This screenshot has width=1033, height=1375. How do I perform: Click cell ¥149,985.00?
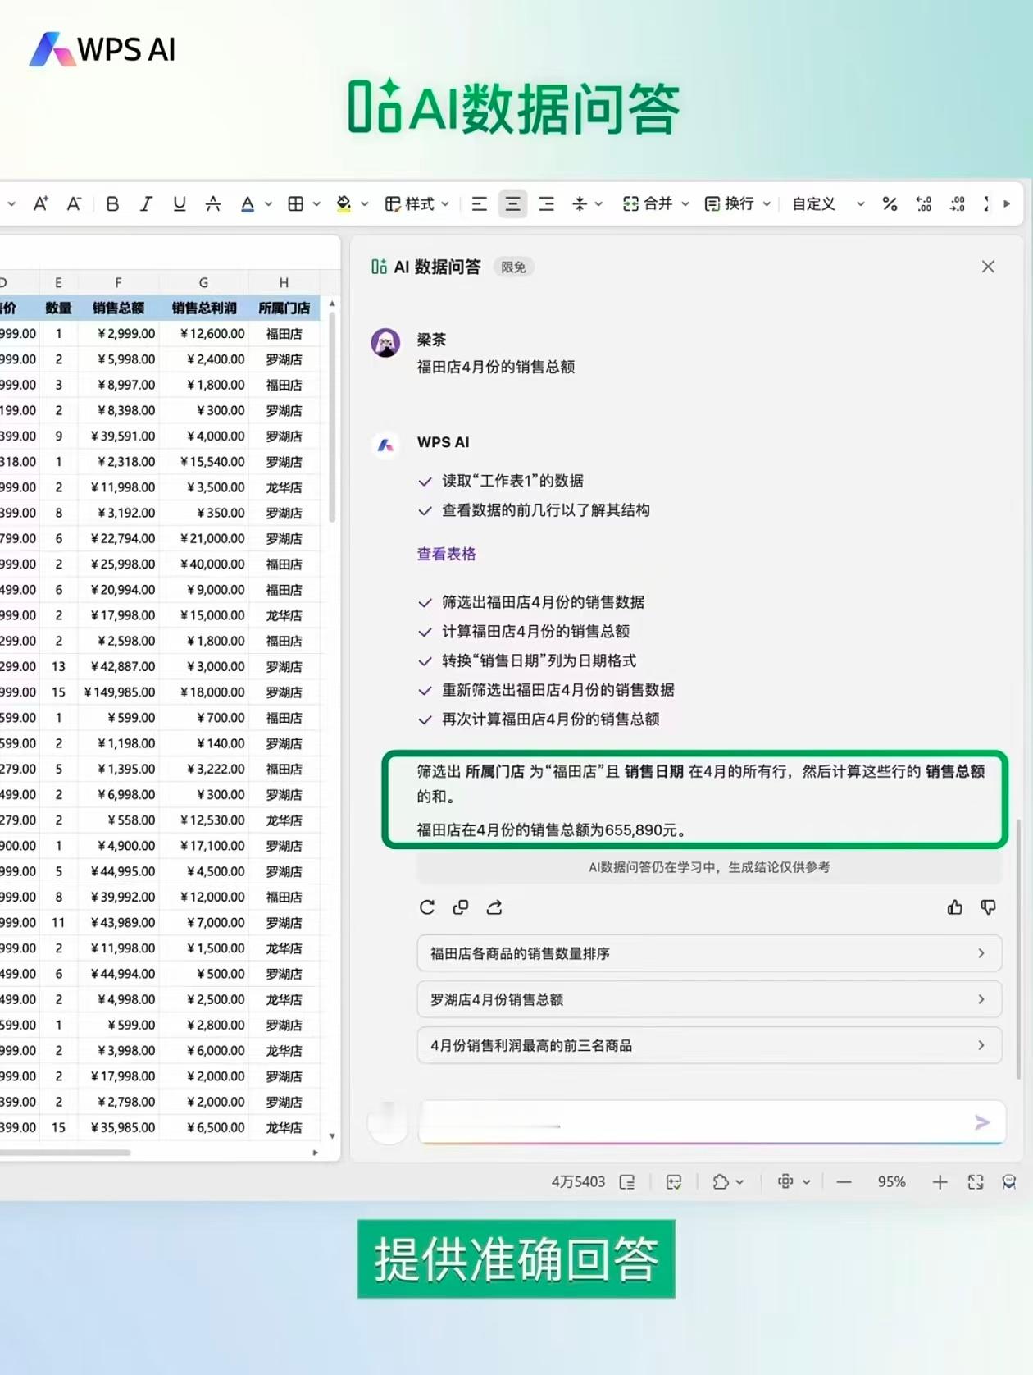pyautogui.click(x=119, y=692)
